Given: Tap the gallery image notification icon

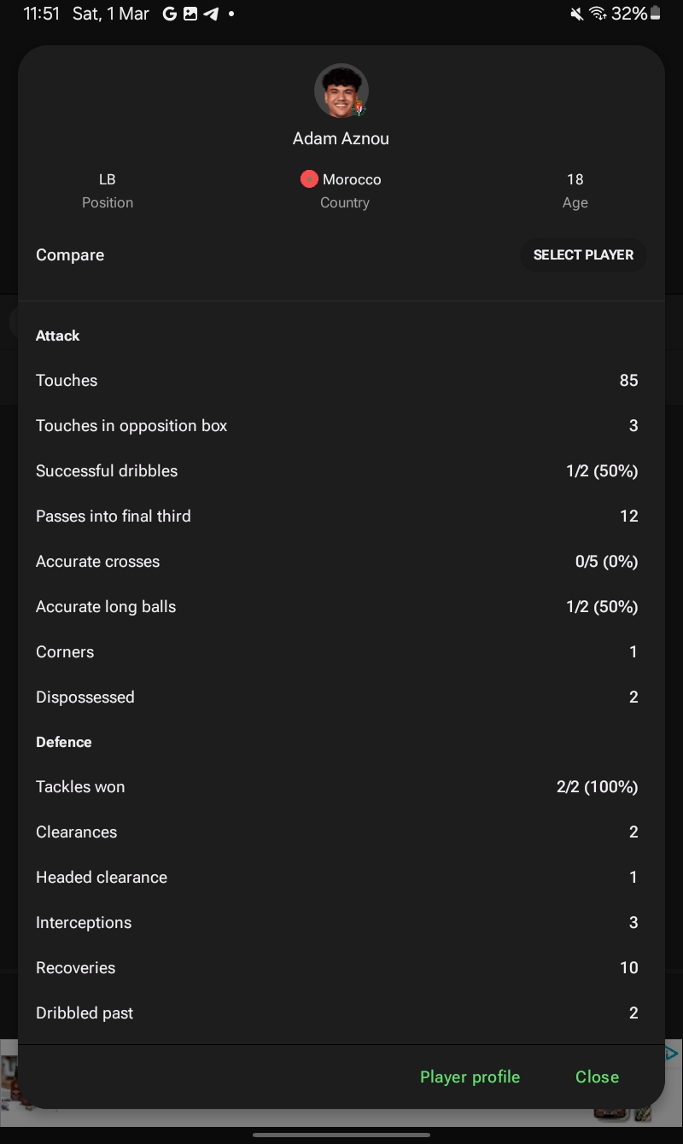Looking at the screenshot, I should point(190,14).
